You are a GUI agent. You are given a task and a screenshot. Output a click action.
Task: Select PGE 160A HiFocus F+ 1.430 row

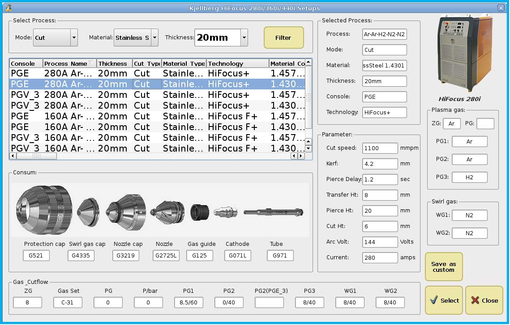point(158,127)
